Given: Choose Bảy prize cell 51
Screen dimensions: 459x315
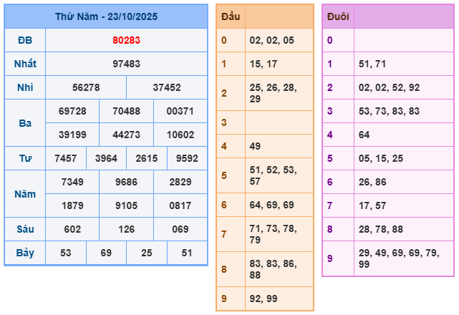Looking at the screenshot, I should (187, 253).
